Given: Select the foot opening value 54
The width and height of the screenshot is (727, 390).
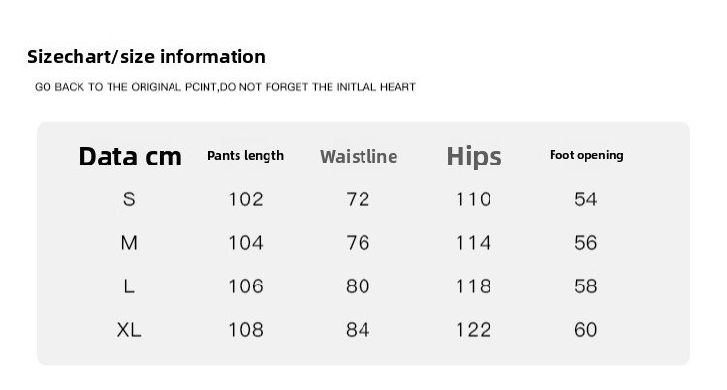Looking at the screenshot, I should 585,199.
